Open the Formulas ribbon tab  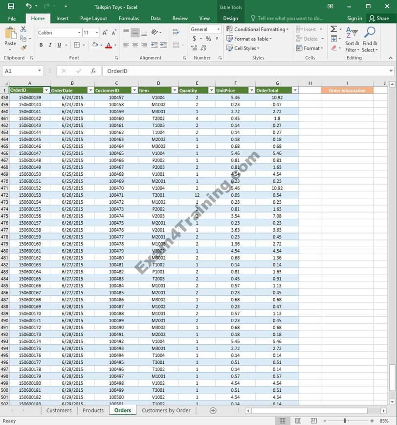tap(129, 18)
